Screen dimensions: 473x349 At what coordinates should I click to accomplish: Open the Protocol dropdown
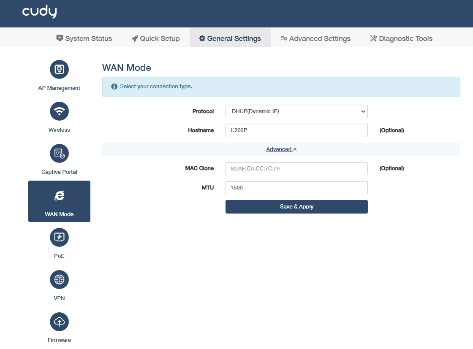pyautogui.click(x=296, y=111)
